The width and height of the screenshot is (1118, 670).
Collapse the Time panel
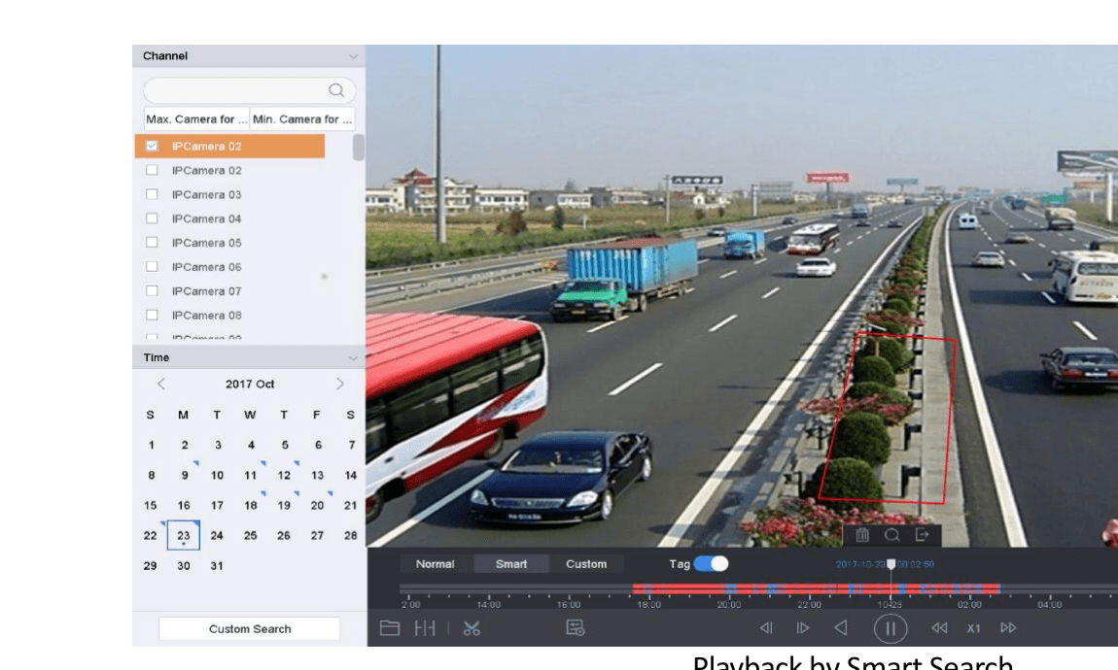click(353, 358)
